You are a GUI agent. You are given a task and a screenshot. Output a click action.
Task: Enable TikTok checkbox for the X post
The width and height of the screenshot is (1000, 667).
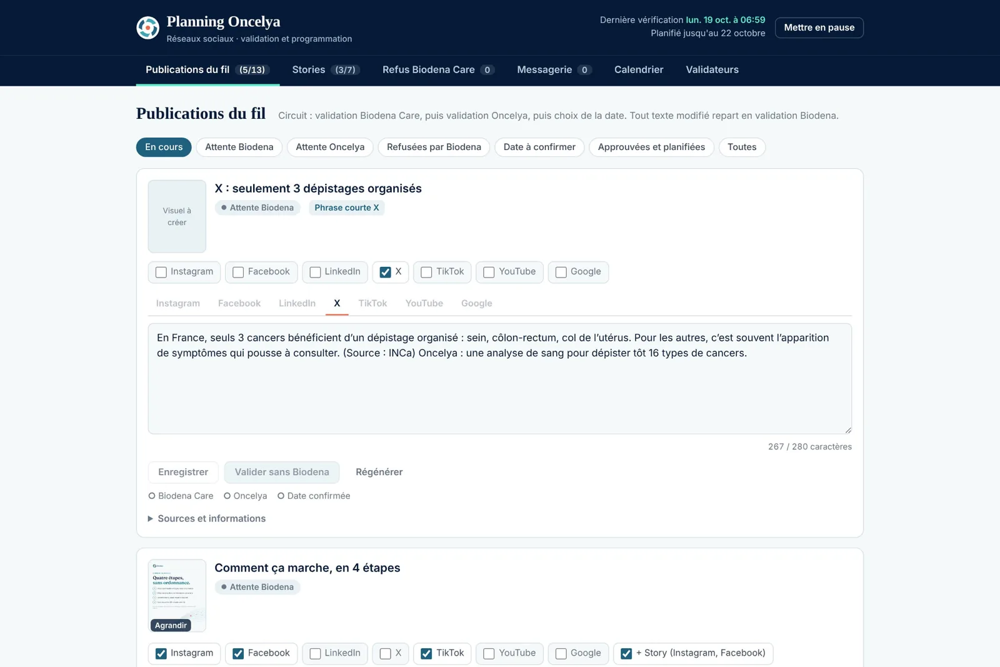point(426,272)
